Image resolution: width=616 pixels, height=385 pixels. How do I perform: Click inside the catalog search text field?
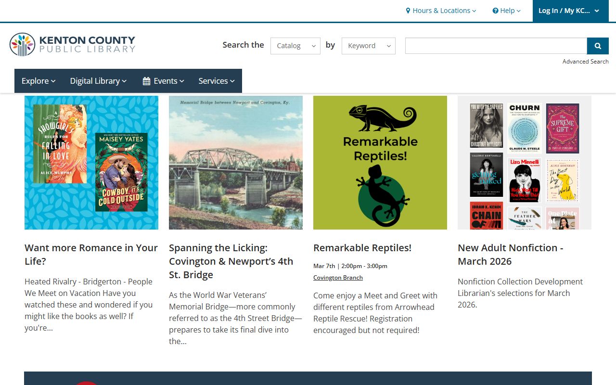[x=496, y=46]
